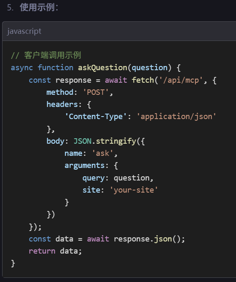Viewport: 236px width, 282px height.
Task: Click the query property key
Action: [94, 178]
